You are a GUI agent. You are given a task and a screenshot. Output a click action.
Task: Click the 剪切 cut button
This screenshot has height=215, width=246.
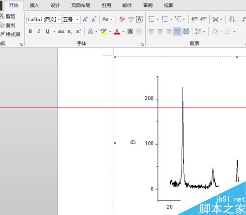click(8, 16)
